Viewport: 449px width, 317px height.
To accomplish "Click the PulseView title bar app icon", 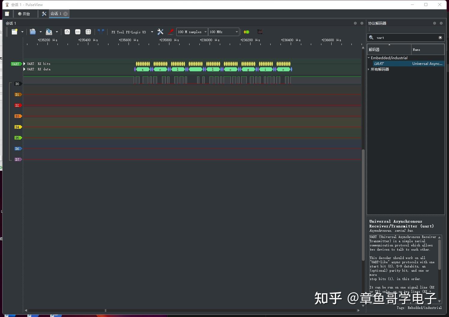I will pos(7,5).
